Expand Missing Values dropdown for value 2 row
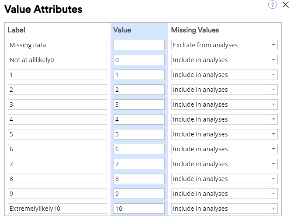This screenshot has width=294, height=216. [x=224, y=90]
